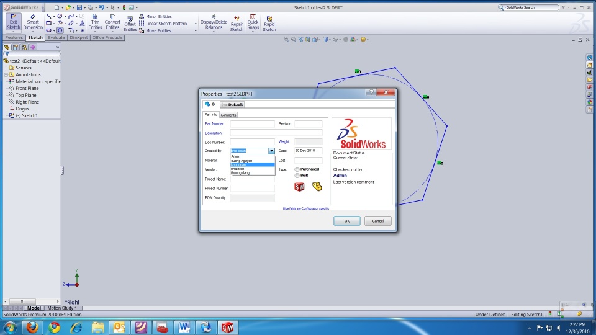Click the yellow part icon in dialog
596x335 pixels.
pyautogui.click(x=317, y=187)
